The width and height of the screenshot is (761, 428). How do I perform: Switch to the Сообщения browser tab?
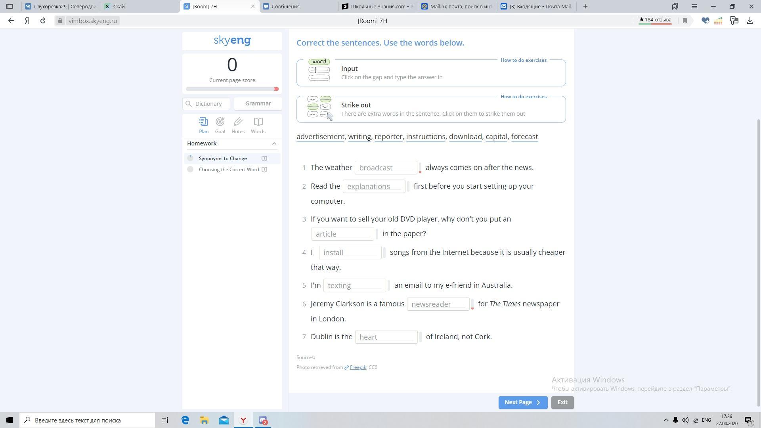pos(285,6)
